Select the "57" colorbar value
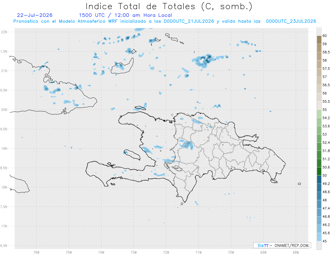 point(325,77)
